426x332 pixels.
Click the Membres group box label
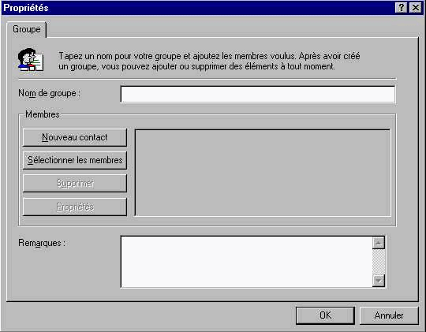pos(43,114)
